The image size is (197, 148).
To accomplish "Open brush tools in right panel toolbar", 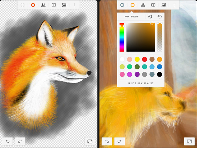I will (143, 5).
